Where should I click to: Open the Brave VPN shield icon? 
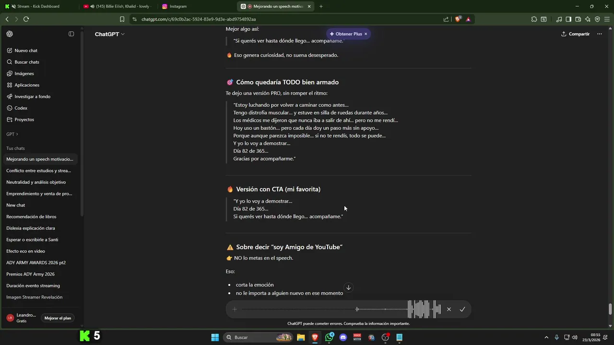click(x=597, y=19)
